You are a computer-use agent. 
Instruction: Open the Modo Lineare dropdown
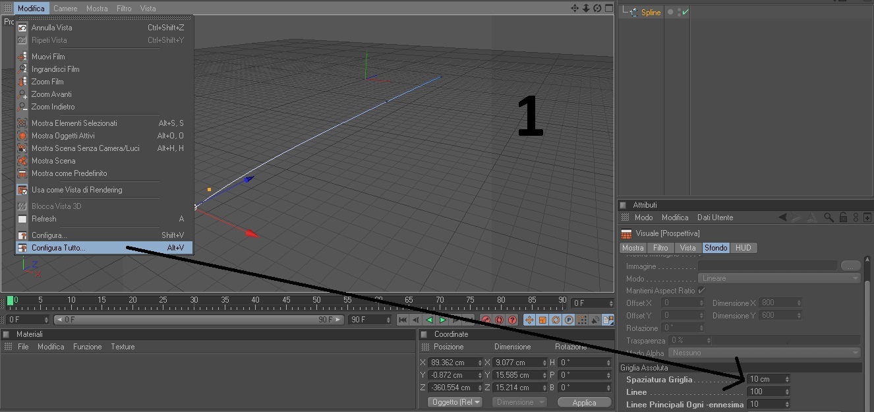(x=779, y=278)
